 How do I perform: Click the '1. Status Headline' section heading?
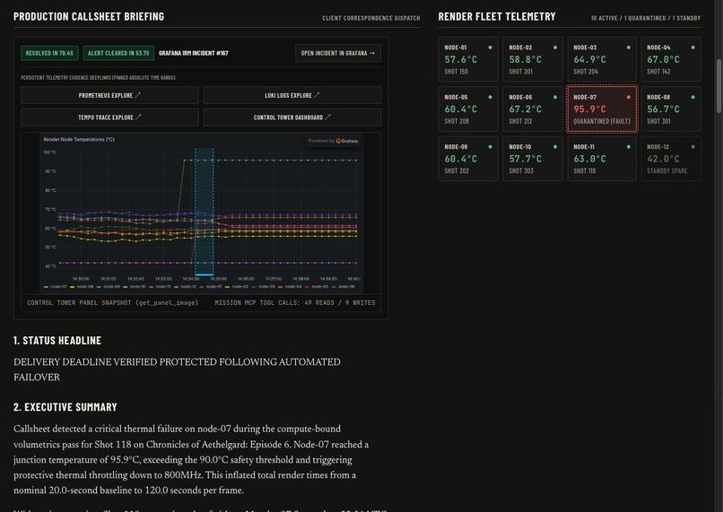pyautogui.click(x=57, y=341)
